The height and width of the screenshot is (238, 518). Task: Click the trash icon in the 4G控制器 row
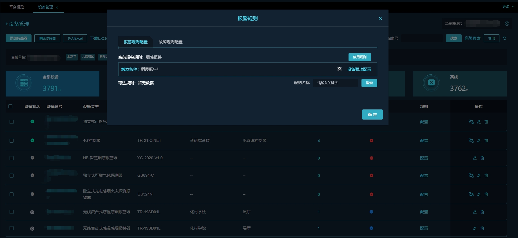click(x=486, y=141)
